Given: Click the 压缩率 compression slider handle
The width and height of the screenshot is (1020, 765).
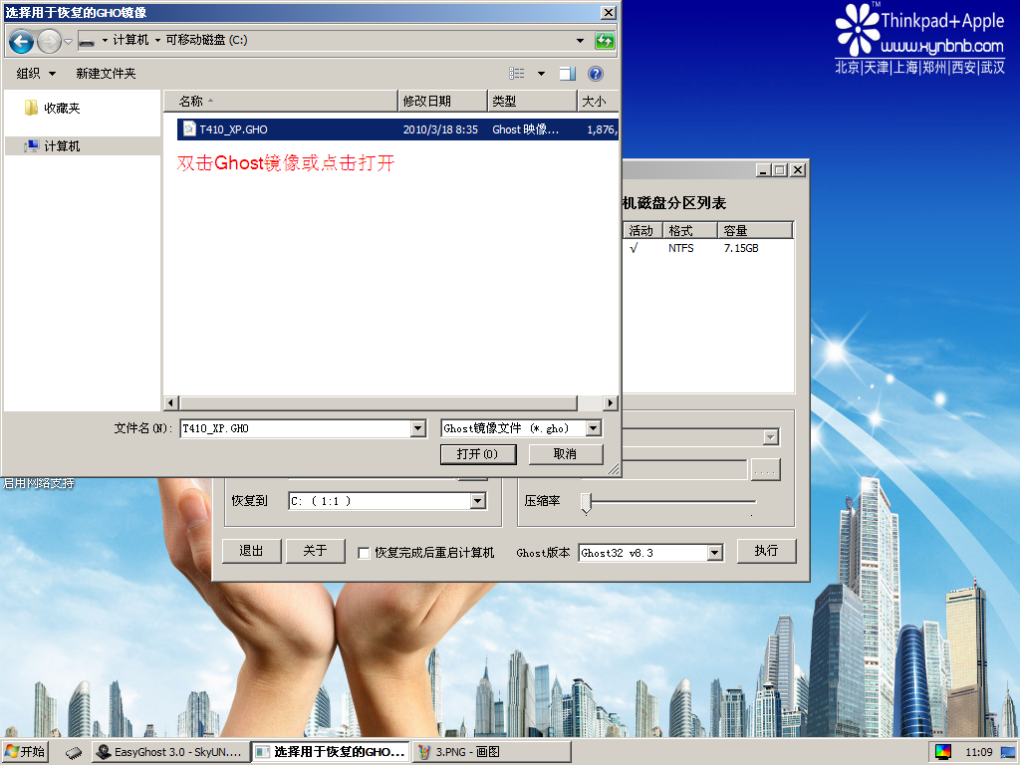Looking at the screenshot, I should tap(587, 502).
